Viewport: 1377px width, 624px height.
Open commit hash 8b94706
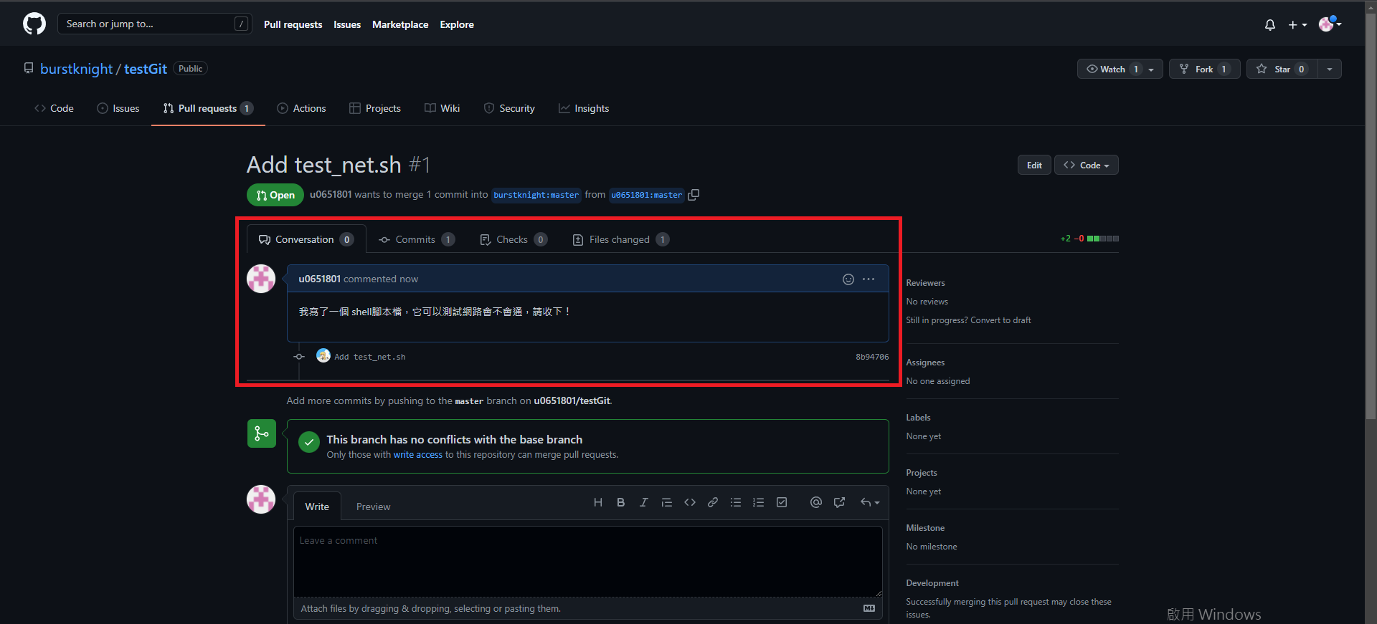[872, 357]
